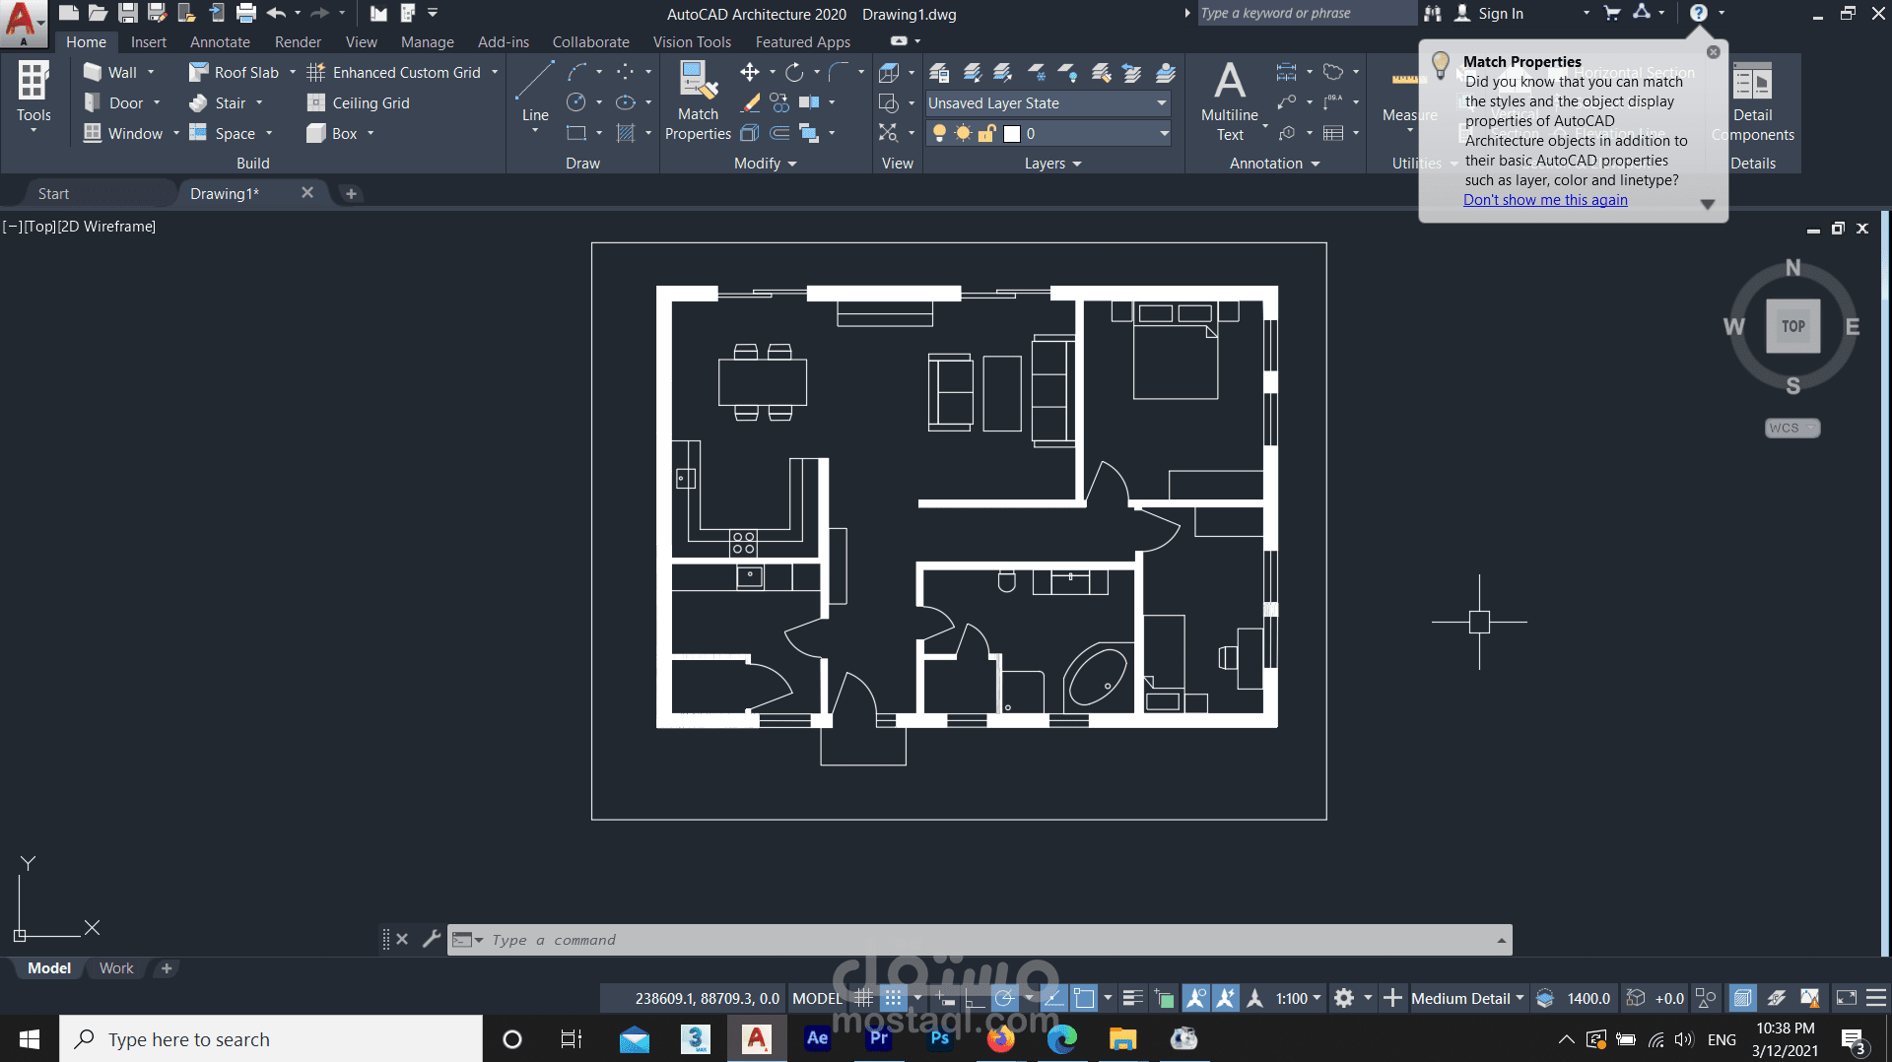Viewport: 1892px width, 1062px height.
Task: Open the Insert ribbon tab
Action: point(149,42)
